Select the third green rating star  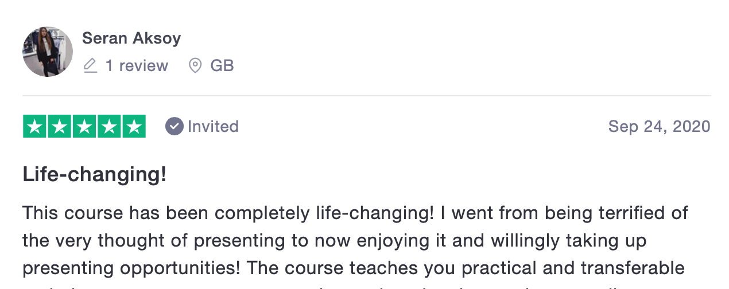pyautogui.click(x=84, y=127)
